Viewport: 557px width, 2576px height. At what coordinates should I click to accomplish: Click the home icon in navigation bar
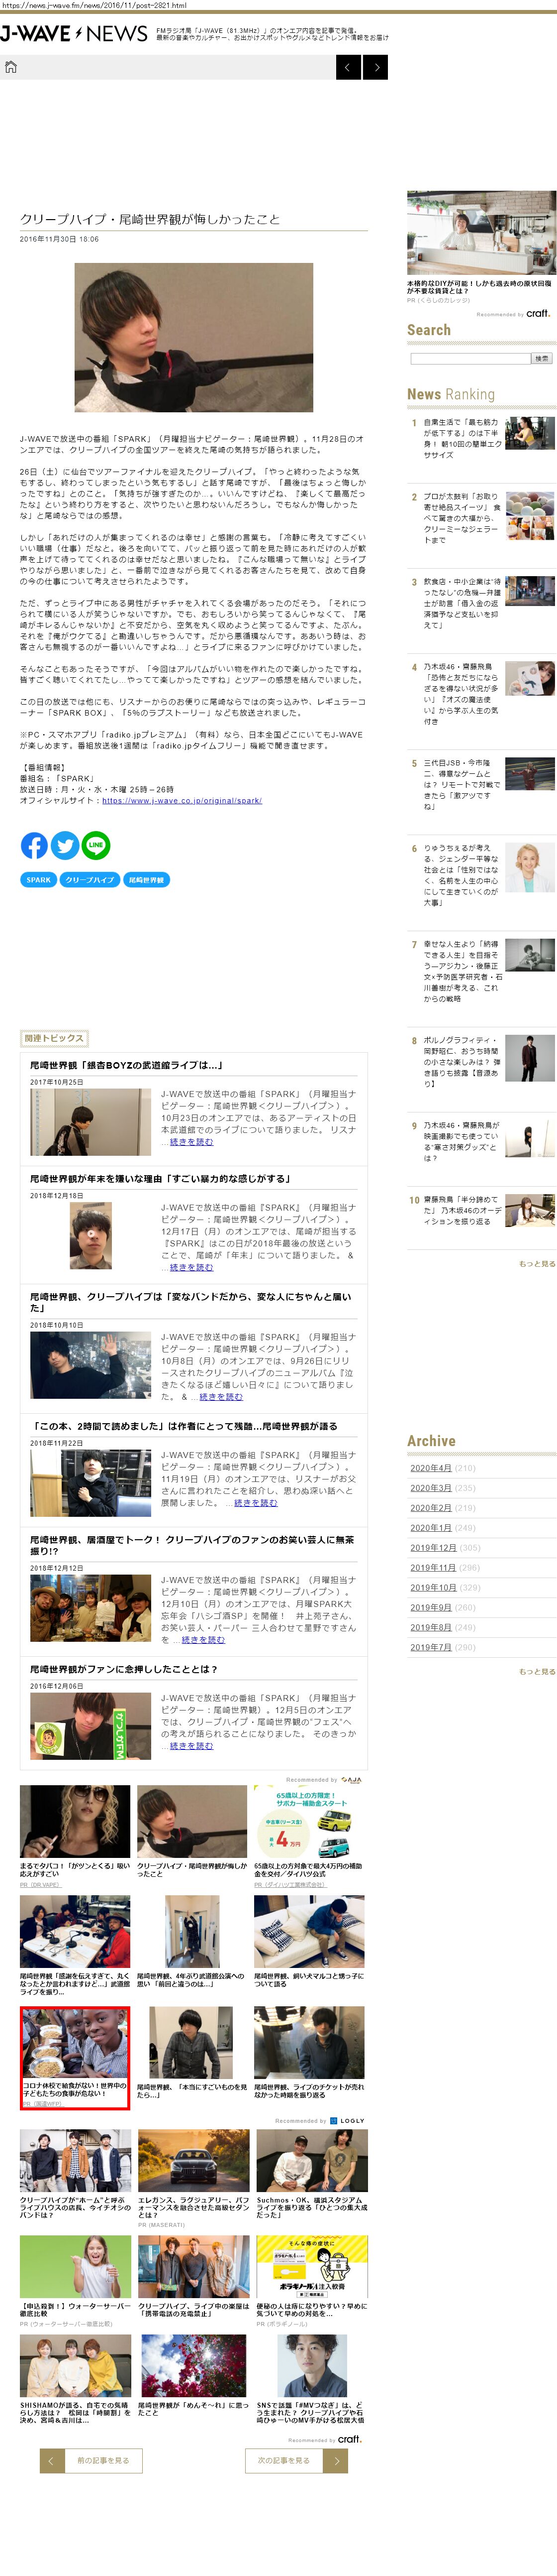pos(11,67)
